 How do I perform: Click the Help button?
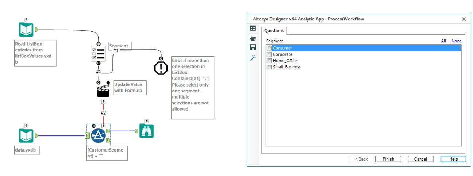[x=453, y=159]
